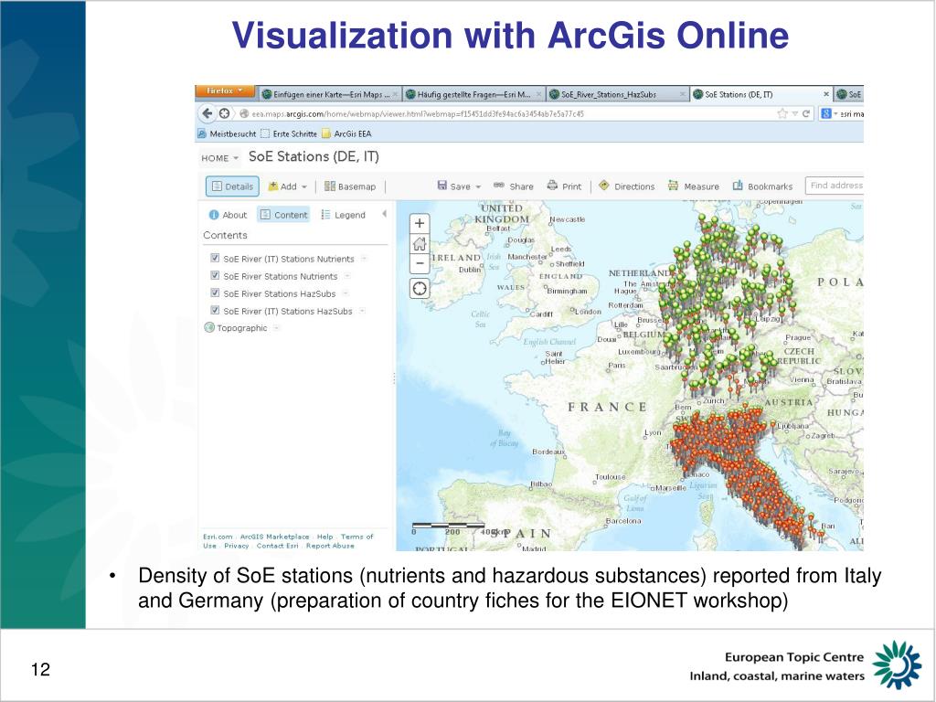Open options arrow for Topographic basemap
936x702 pixels.
point(276,328)
